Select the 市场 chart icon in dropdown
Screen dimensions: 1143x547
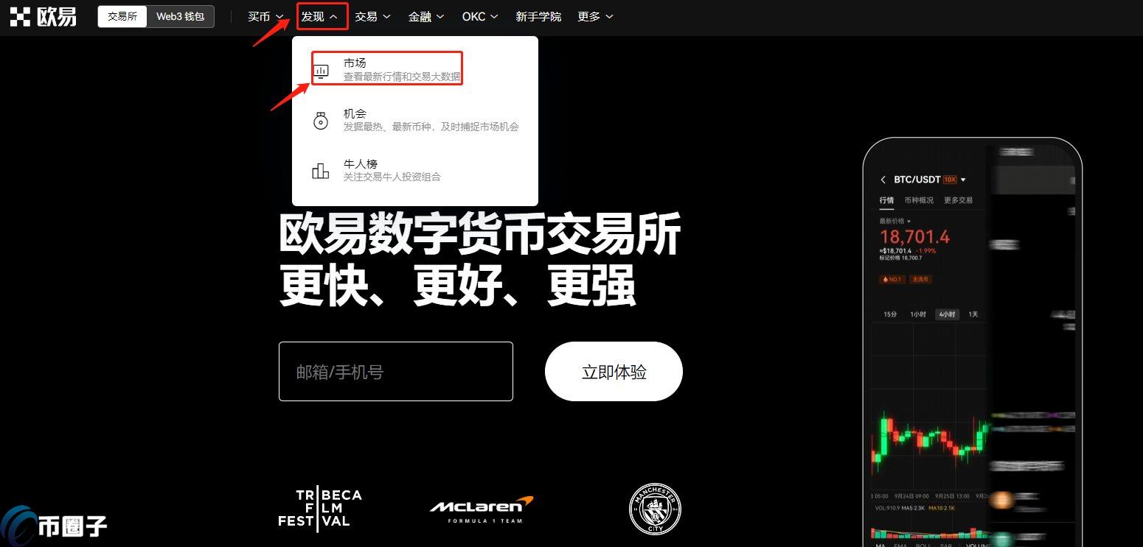pyautogui.click(x=321, y=68)
